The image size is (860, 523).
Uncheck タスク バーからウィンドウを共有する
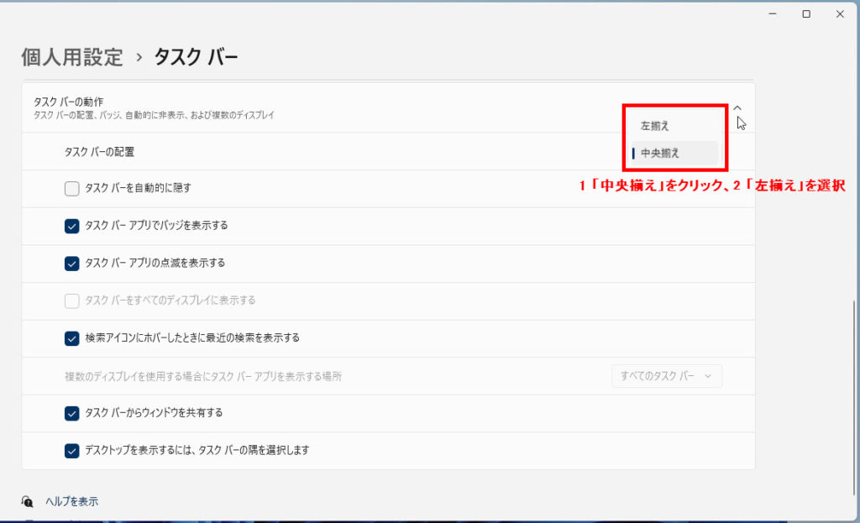click(x=72, y=413)
